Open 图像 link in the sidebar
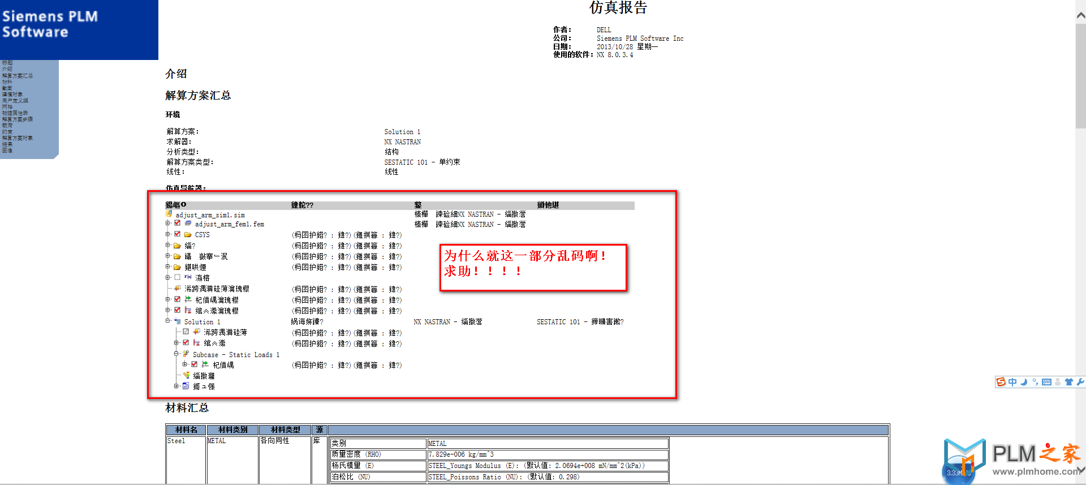 tap(7, 150)
